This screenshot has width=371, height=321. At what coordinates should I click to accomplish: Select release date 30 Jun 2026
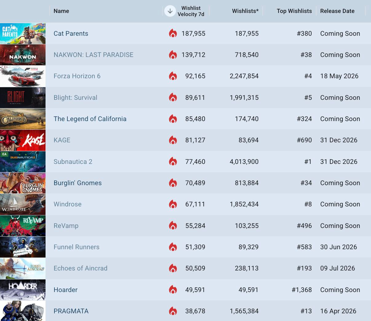338,247
